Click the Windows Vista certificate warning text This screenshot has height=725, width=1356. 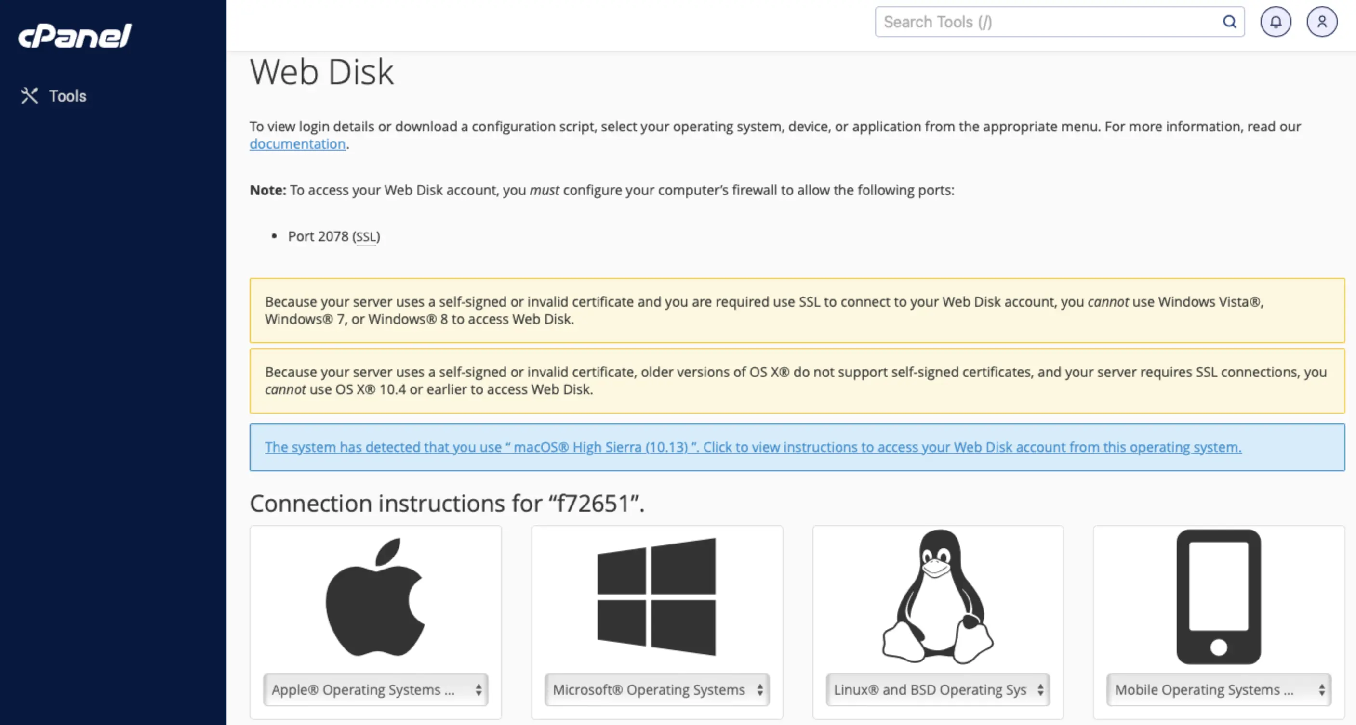click(x=764, y=310)
